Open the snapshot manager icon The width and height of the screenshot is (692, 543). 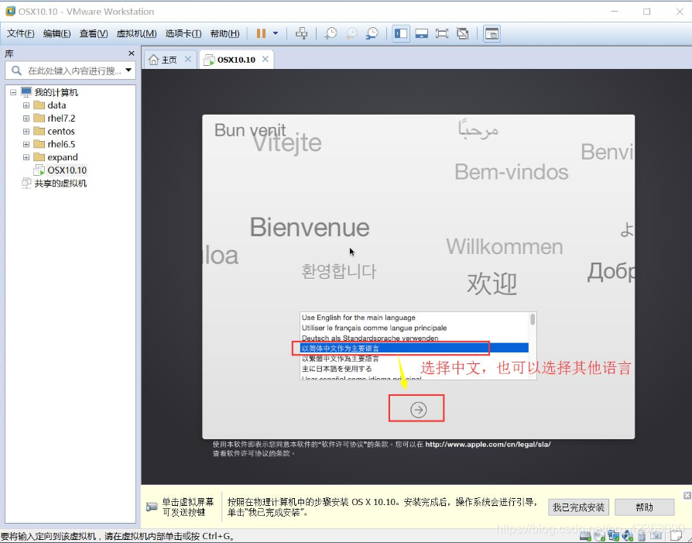point(372,33)
